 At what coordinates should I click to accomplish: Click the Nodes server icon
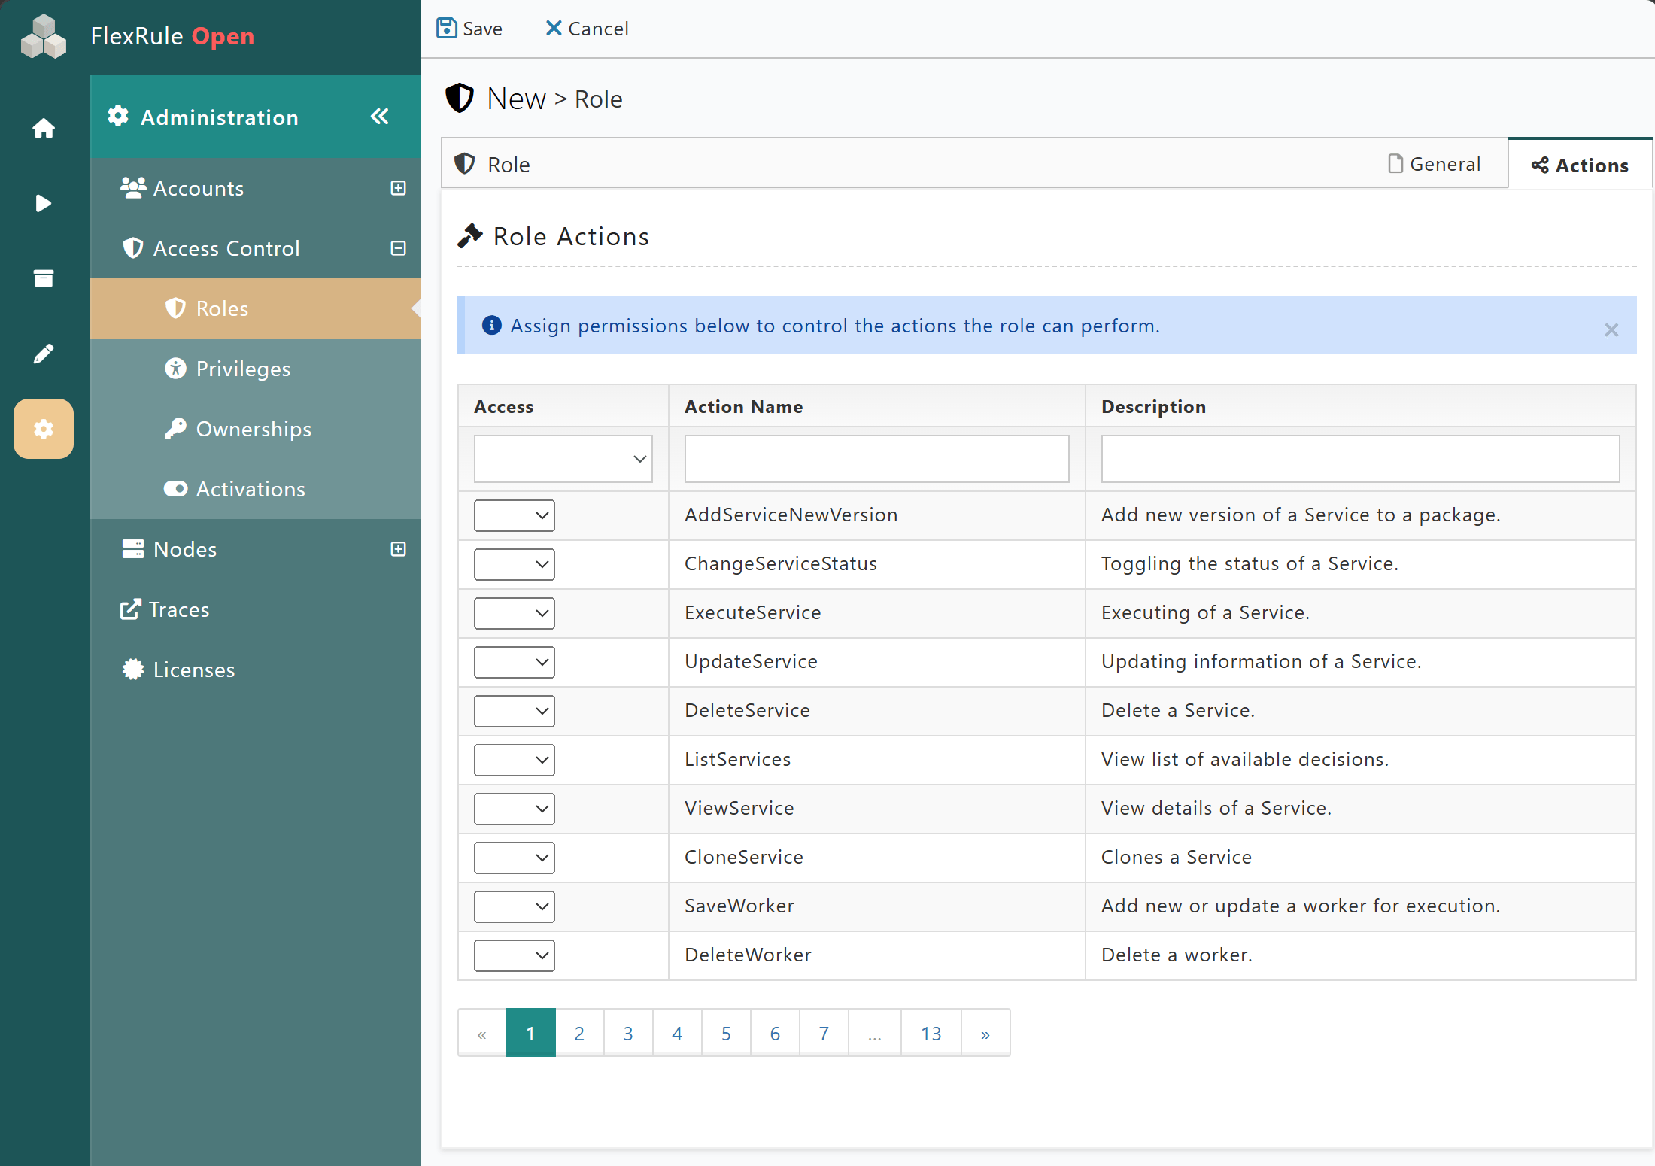(133, 549)
